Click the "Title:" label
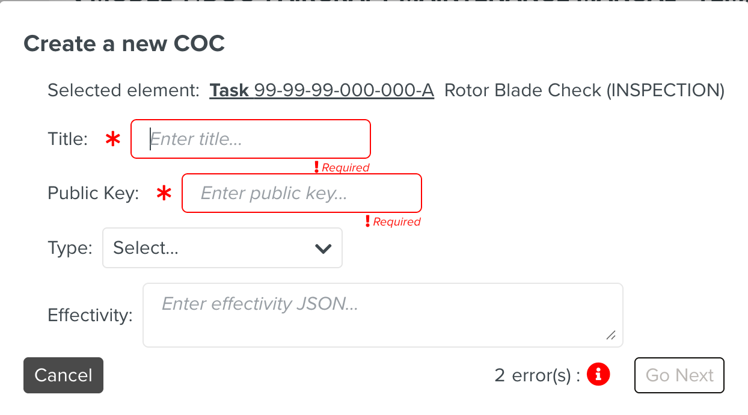The image size is (748, 415). tap(68, 140)
